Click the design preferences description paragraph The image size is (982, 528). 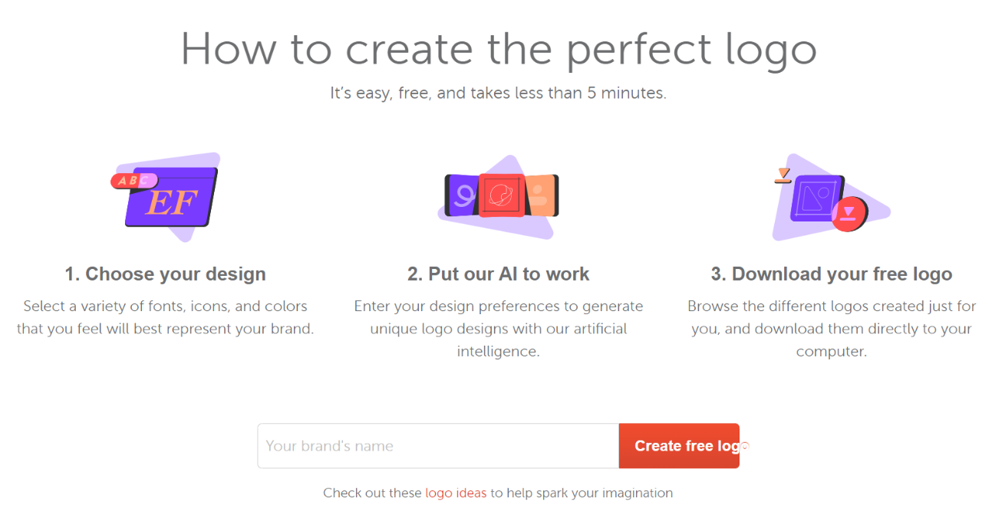(499, 329)
